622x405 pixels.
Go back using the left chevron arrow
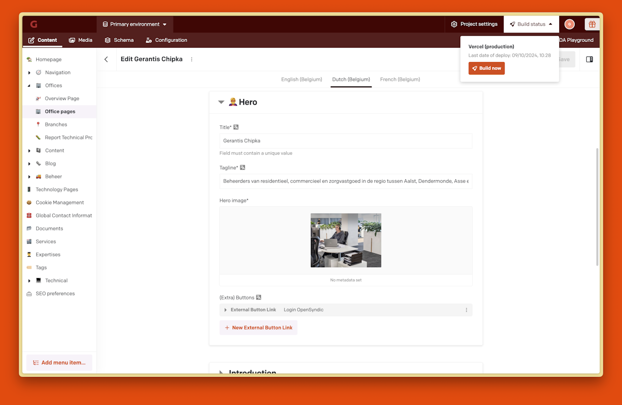click(x=106, y=60)
